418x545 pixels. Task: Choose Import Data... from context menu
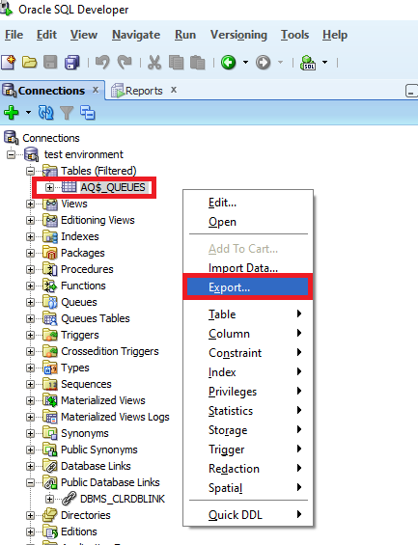coord(243,268)
